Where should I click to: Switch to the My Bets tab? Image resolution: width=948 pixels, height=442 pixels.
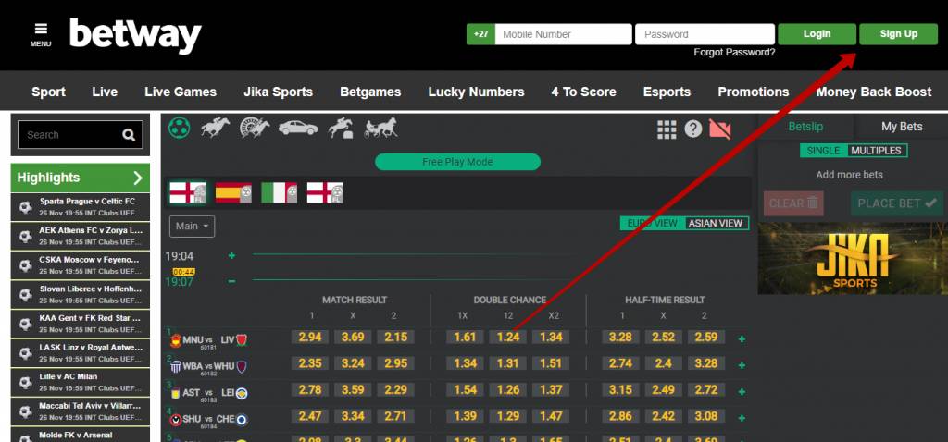click(x=902, y=126)
